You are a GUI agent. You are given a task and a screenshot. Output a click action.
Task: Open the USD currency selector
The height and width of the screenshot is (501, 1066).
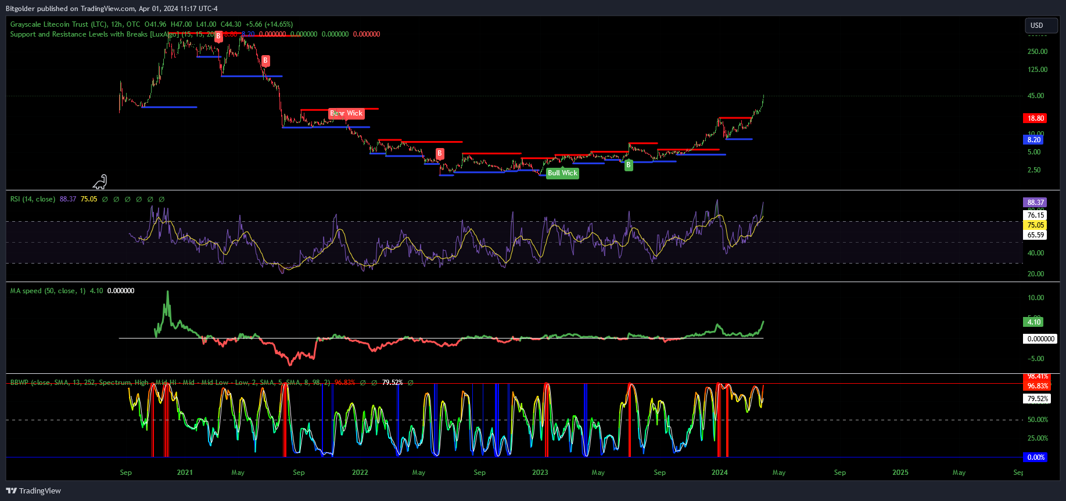point(1041,26)
